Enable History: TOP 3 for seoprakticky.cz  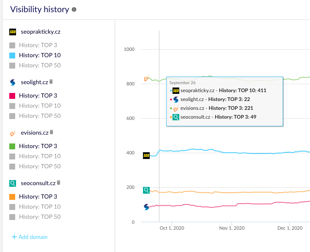(33, 45)
